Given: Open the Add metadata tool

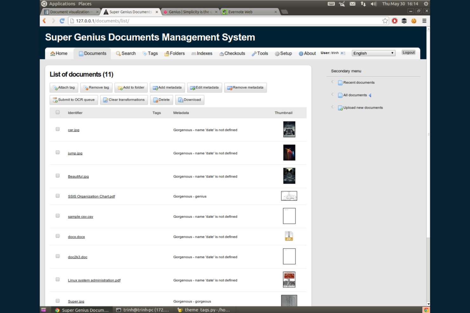Looking at the screenshot, I should pyautogui.click(x=167, y=88).
